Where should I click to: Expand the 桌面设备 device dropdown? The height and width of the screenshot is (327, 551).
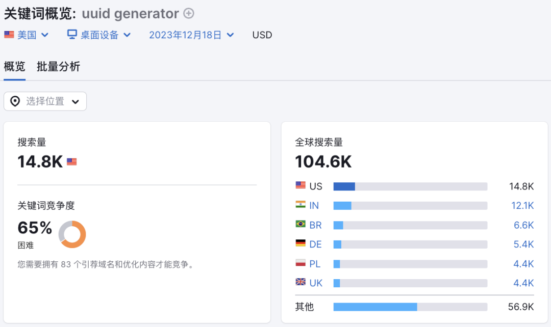(99, 35)
